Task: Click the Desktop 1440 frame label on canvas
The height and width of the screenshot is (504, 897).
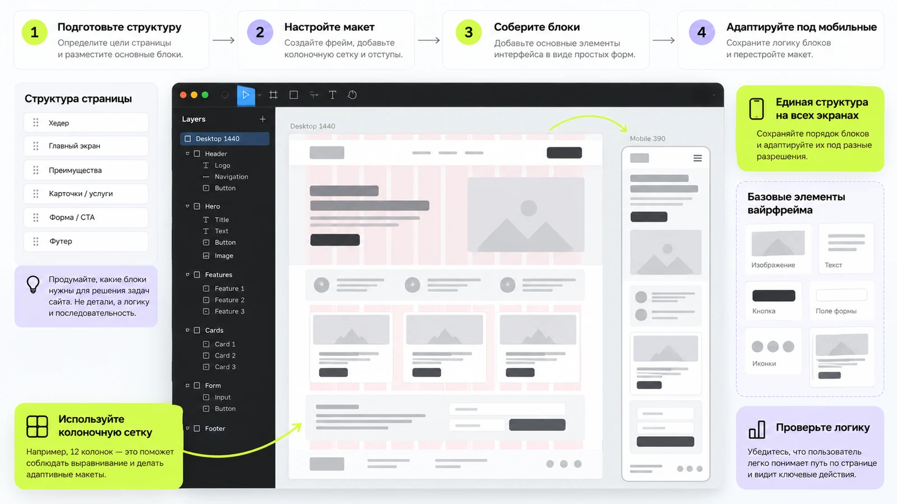Action: [x=313, y=126]
